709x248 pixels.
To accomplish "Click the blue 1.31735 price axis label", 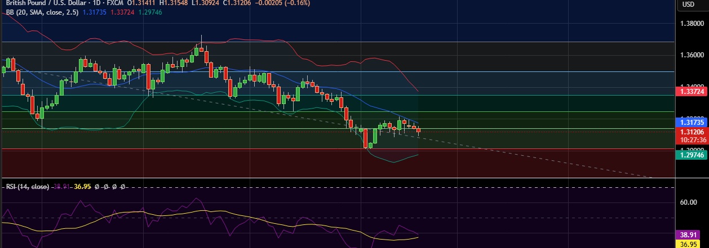I will (691, 121).
